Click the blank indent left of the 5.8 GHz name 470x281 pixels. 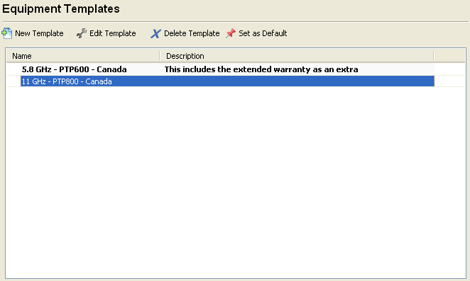pyautogui.click(x=13, y=69)
